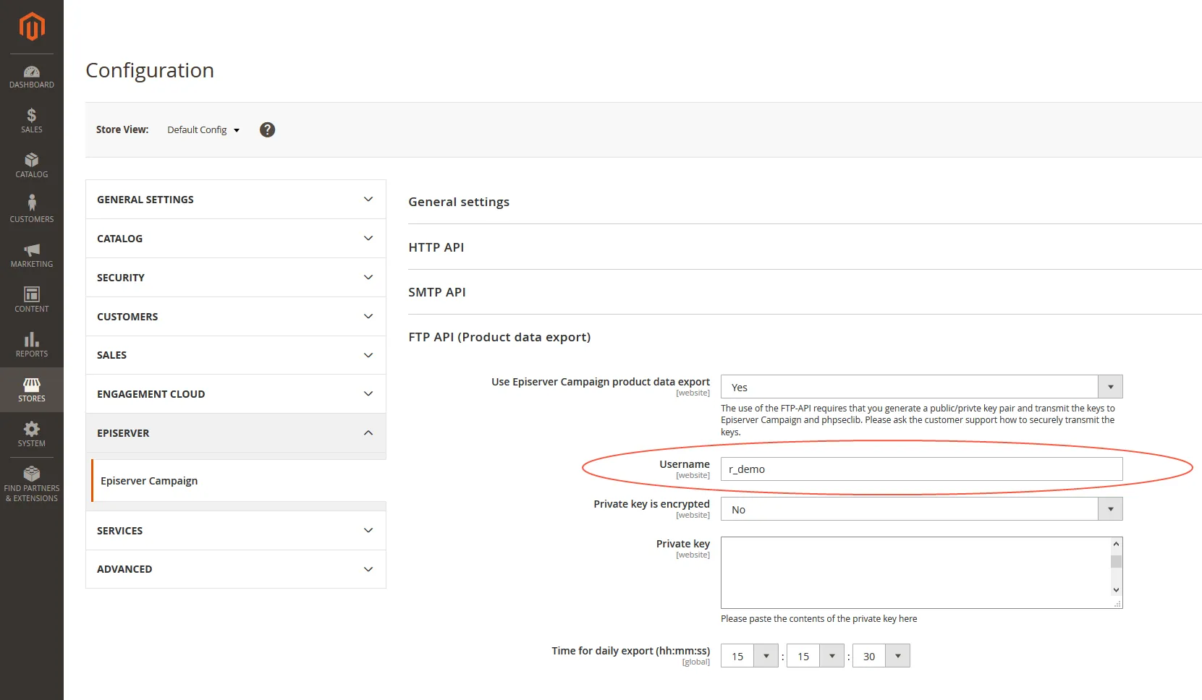1202x700 pixels.
Task: Collapse the Episerver section
Action: [236, 433]
